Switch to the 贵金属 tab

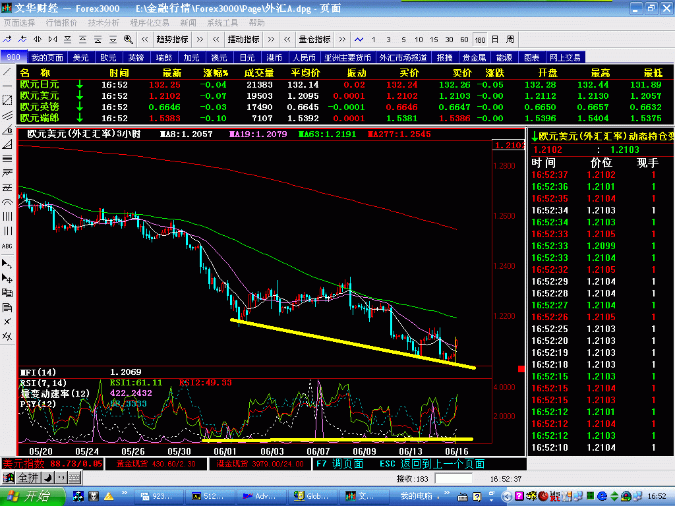(x=475, y=57)
